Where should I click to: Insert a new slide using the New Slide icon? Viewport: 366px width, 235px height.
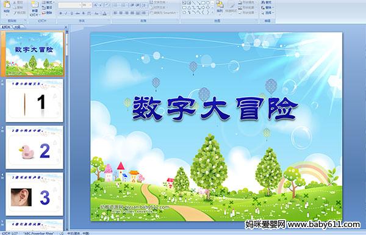pos(35,5)
